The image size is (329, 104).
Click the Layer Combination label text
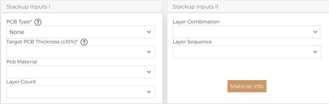point(196,22)
